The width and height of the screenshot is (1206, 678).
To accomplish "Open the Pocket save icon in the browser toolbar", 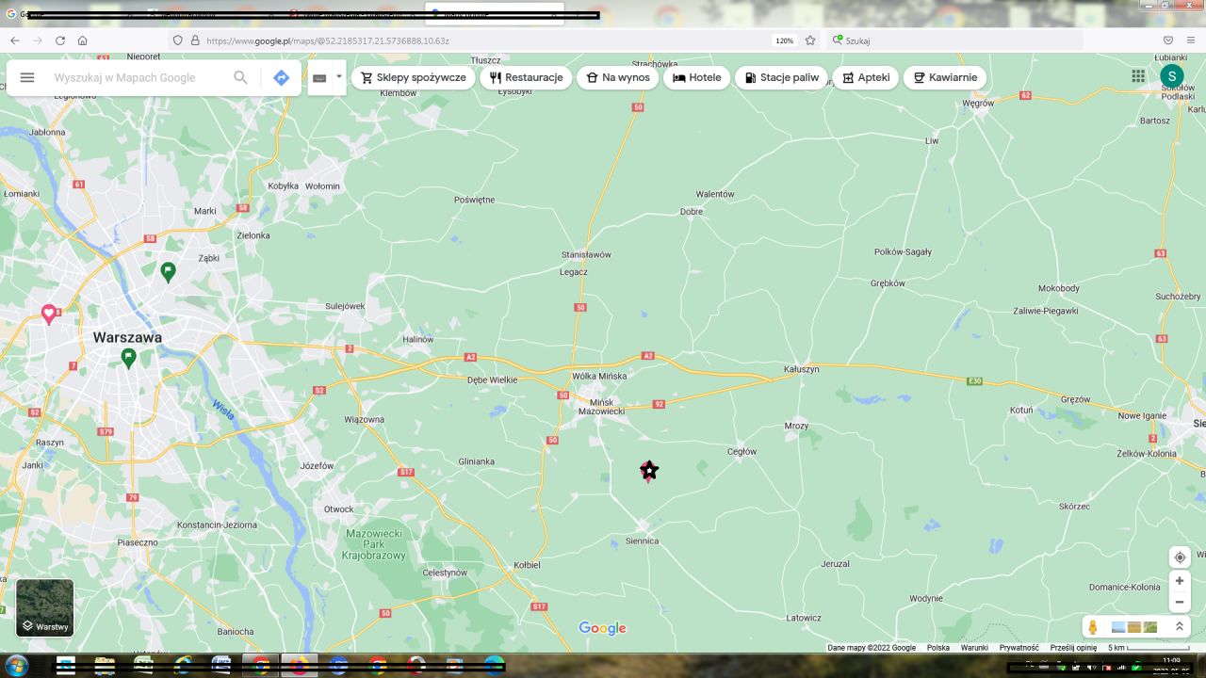I will [1168, 40].
